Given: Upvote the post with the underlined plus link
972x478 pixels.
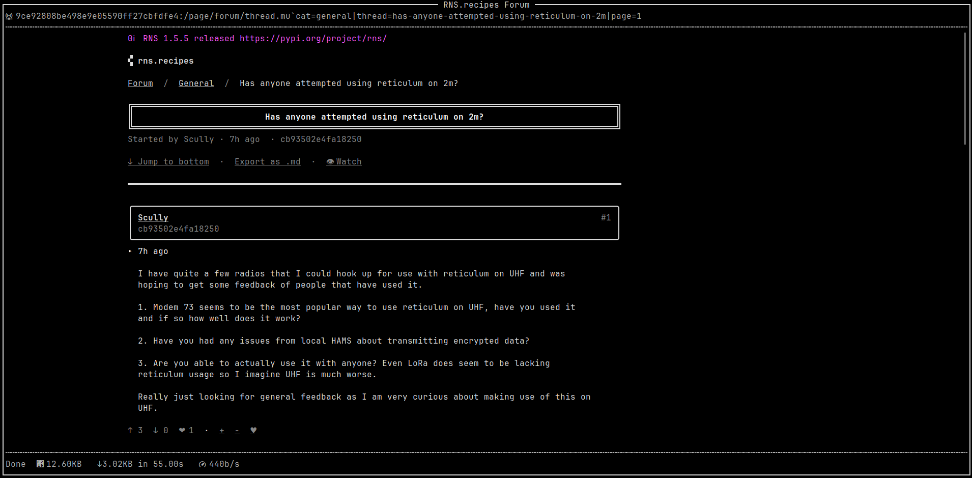Looking at the screenshot, I should point(222,431).
